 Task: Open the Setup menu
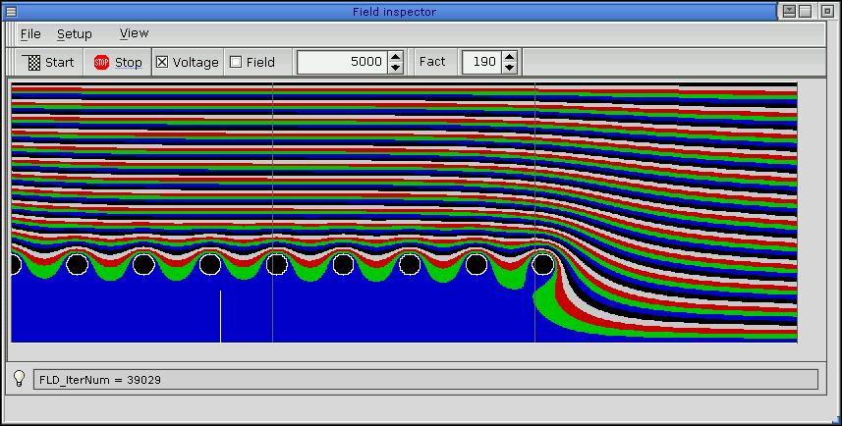74,33
